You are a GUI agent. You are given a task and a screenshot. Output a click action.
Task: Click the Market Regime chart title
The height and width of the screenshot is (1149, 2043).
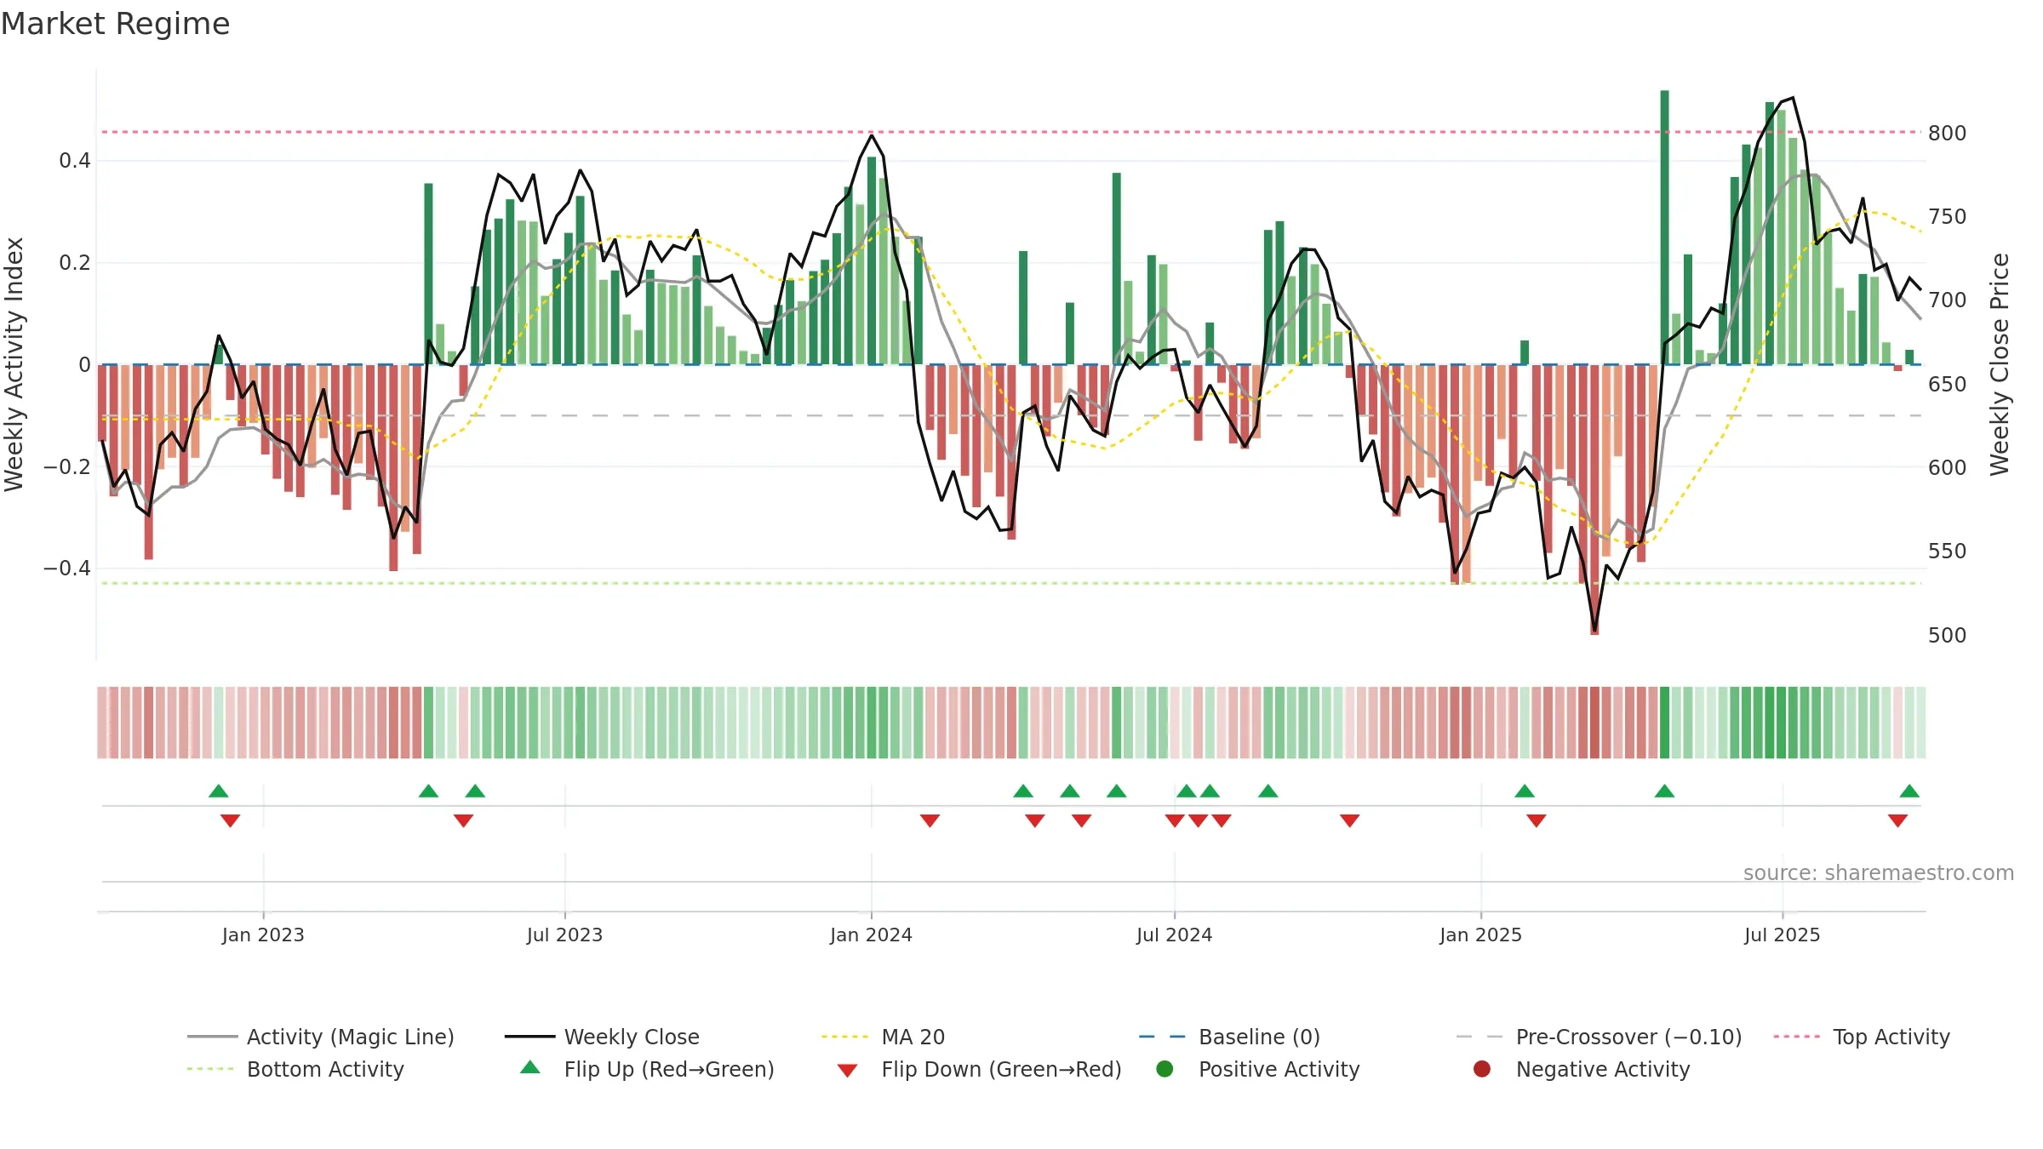[x=115, y=24]
